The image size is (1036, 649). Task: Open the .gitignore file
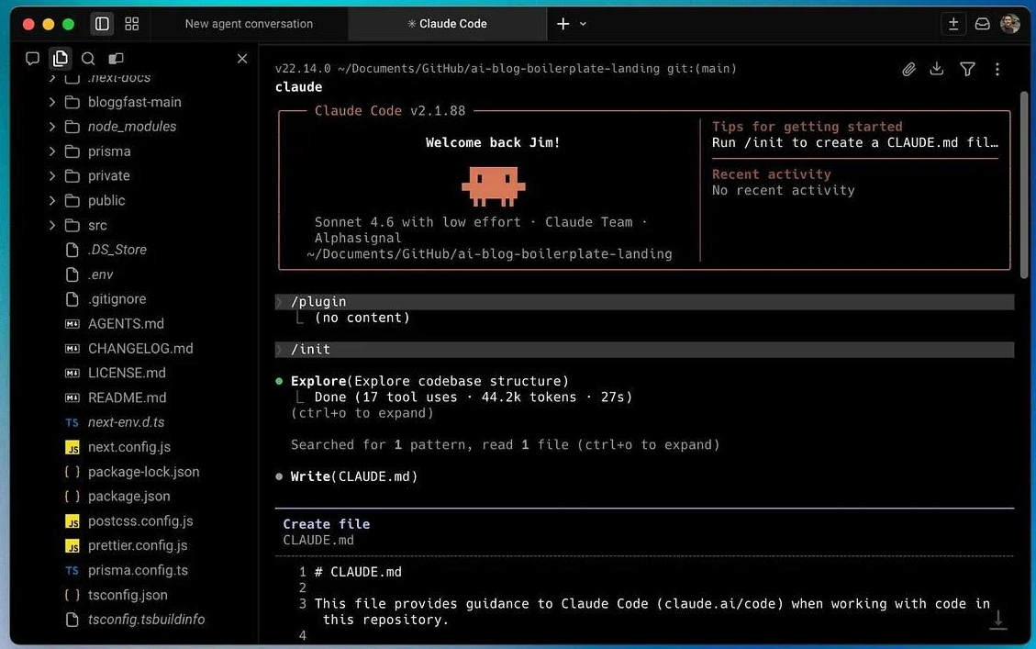point(117,298)
